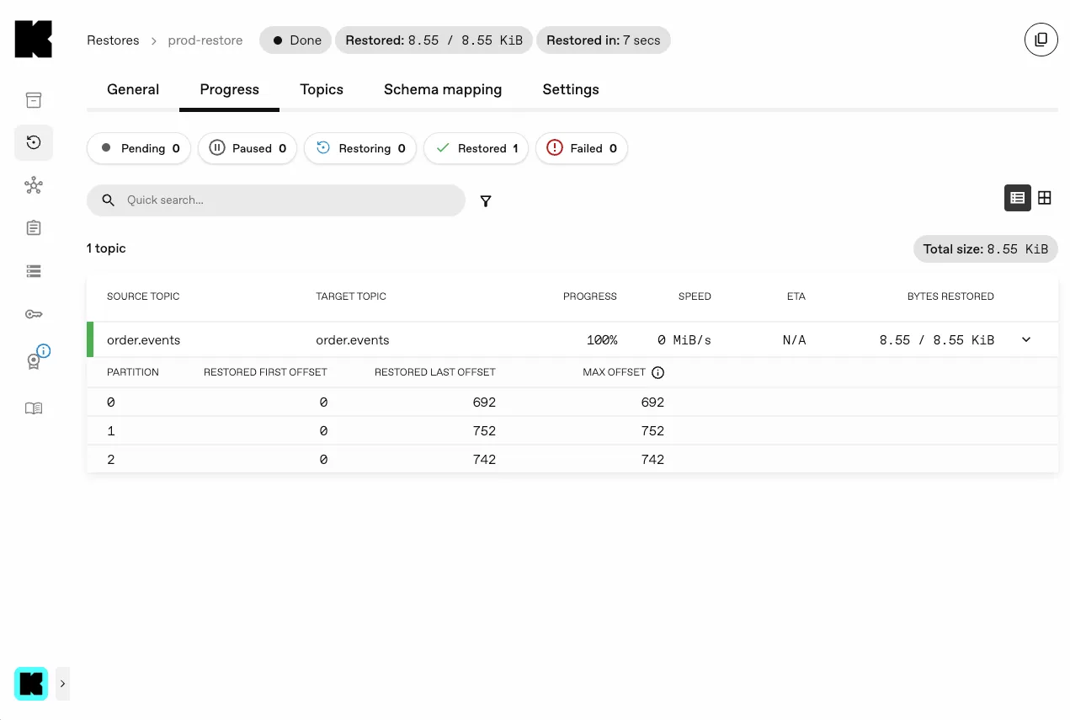1070x720 pixels.
Task: Open the General tab
Action: pos(133,89)
